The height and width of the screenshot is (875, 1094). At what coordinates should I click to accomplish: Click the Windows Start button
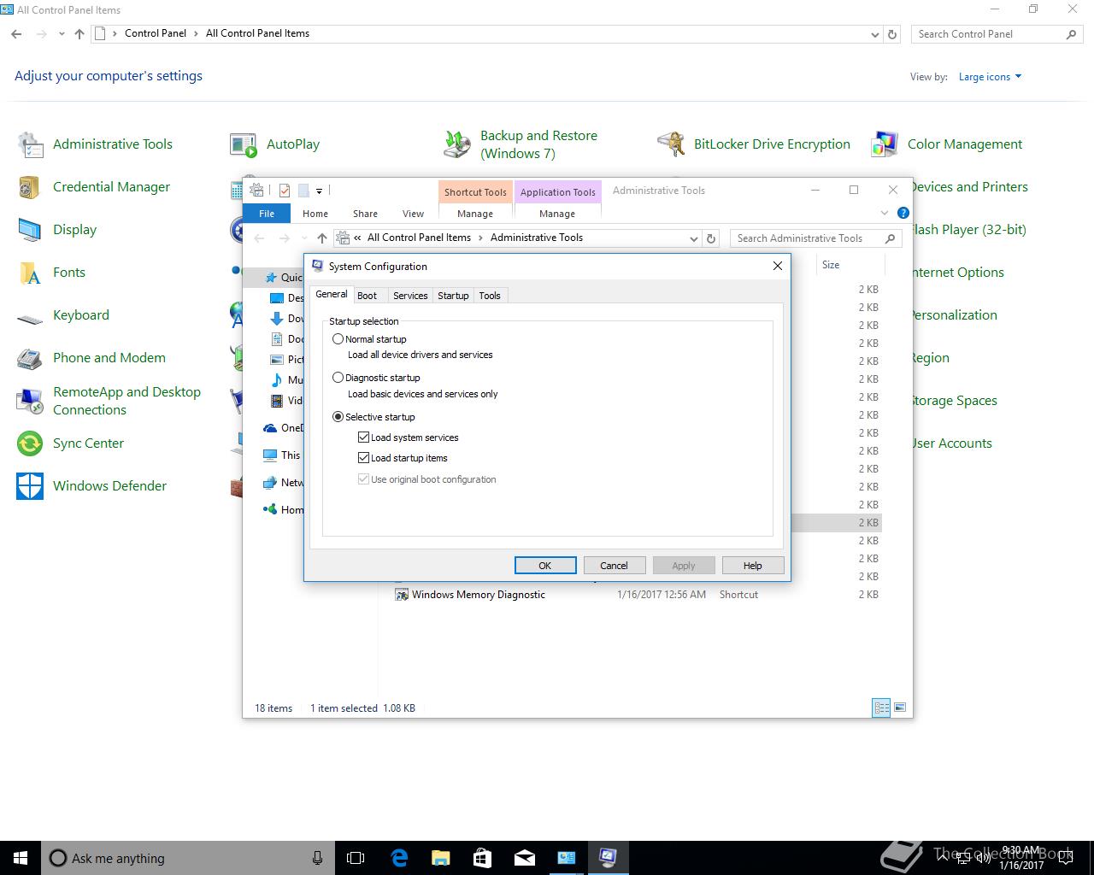pyautogui.click(x=21, y=858)
